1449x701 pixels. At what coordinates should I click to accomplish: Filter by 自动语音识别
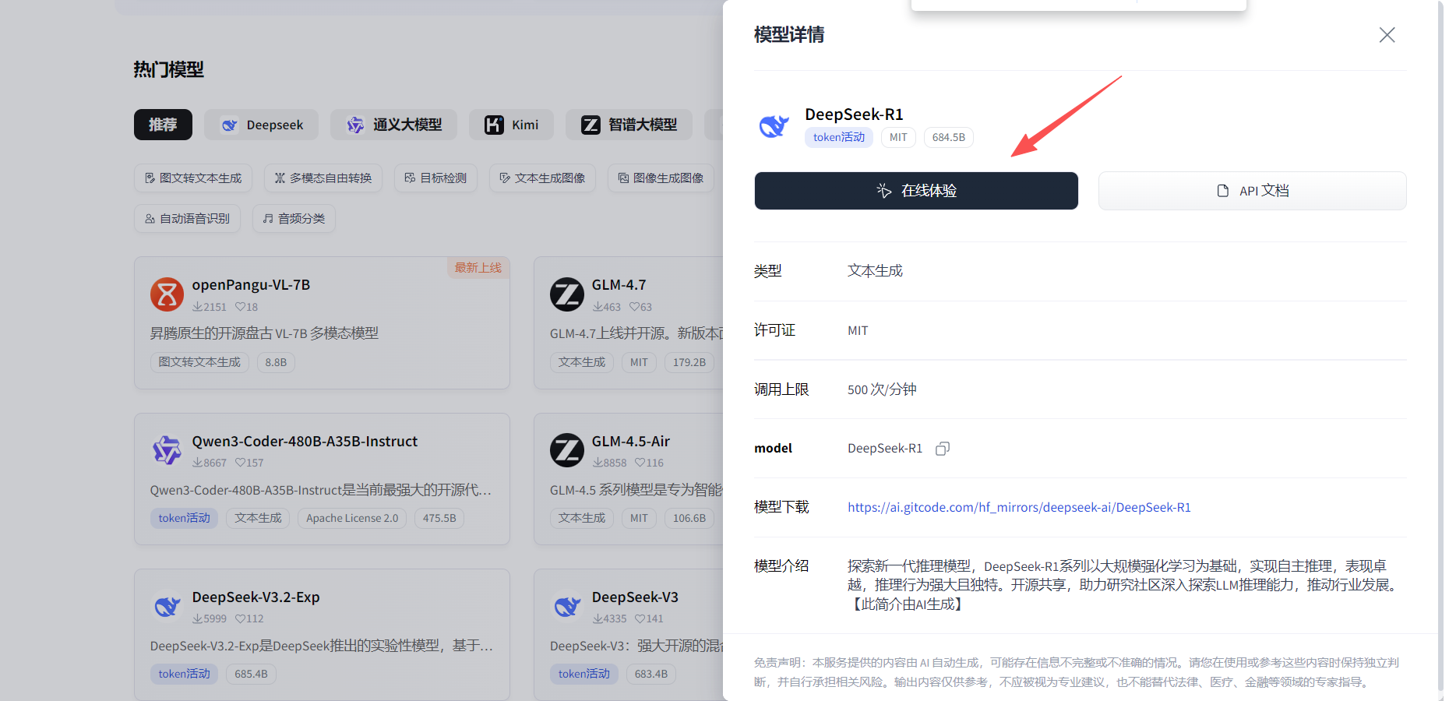187,219
